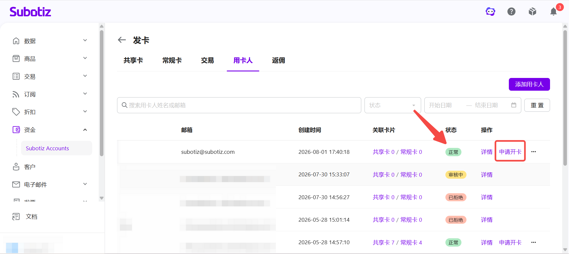Screen dimensions: 569x254
Task: Select the 用卡人 tab
Action: (243, 60)
